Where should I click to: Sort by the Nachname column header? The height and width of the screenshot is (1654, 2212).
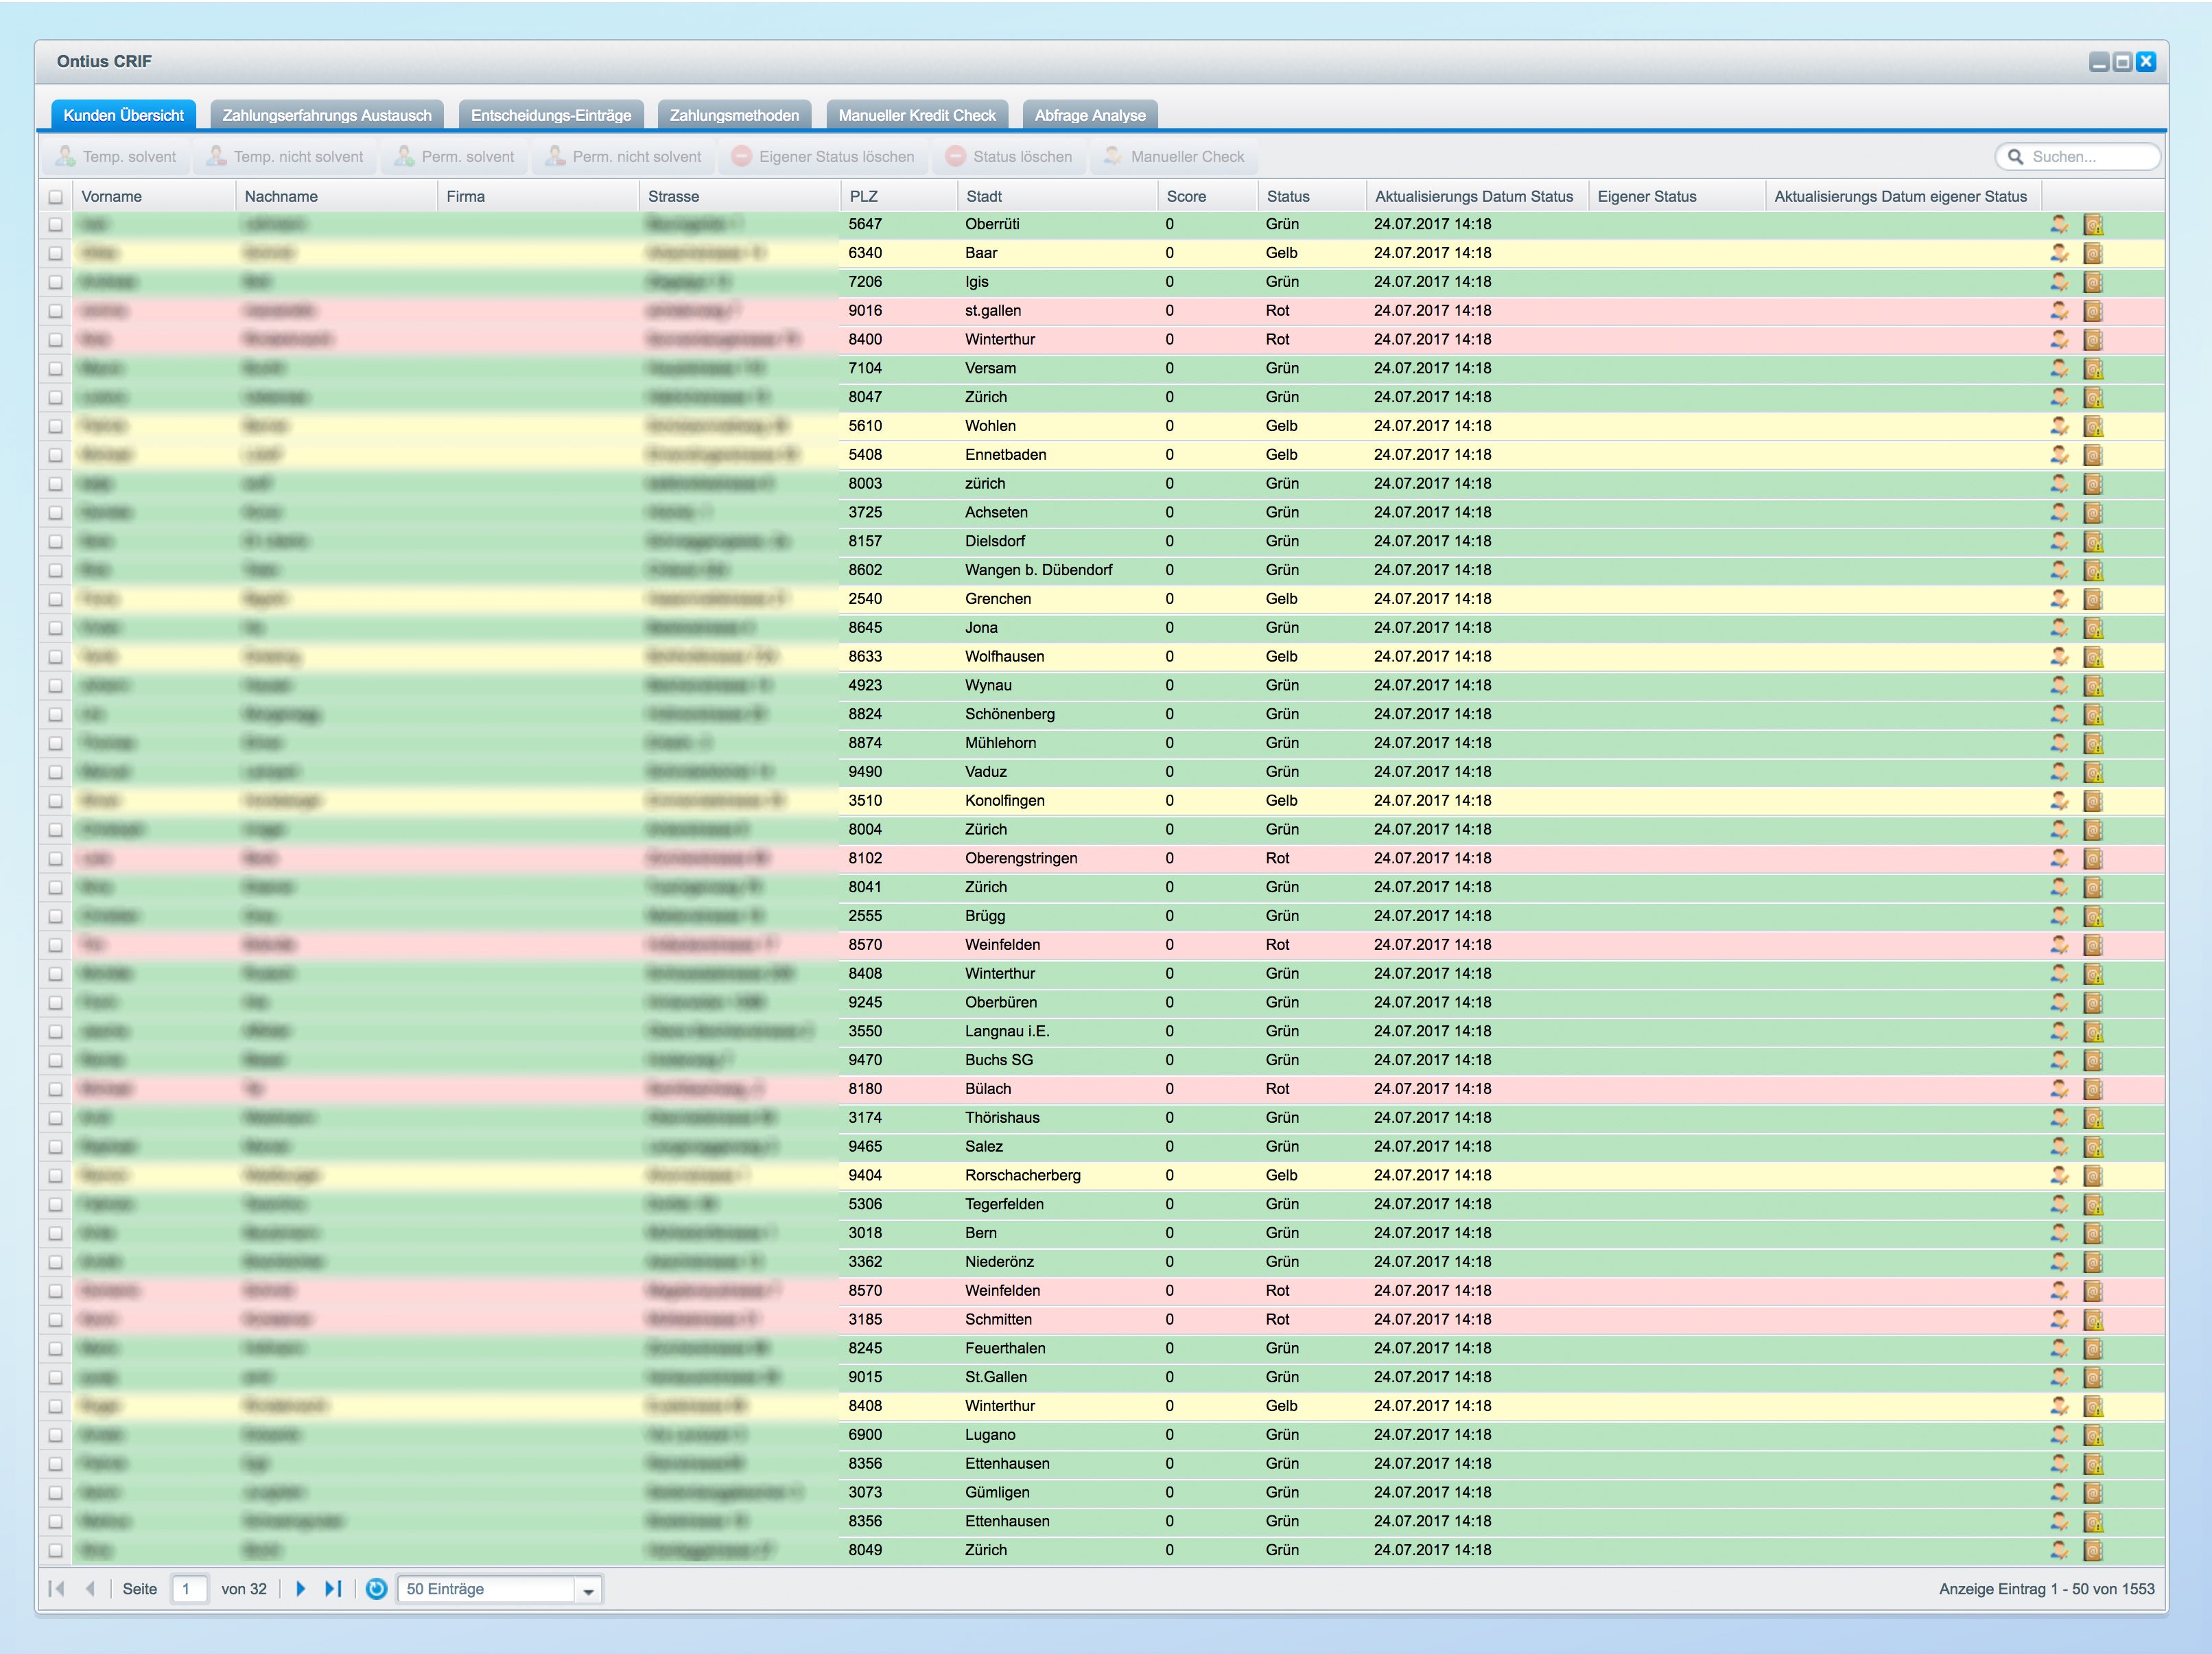pos(336,197)
